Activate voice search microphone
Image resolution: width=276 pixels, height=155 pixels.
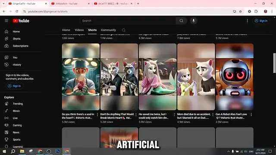coord(194,21)
